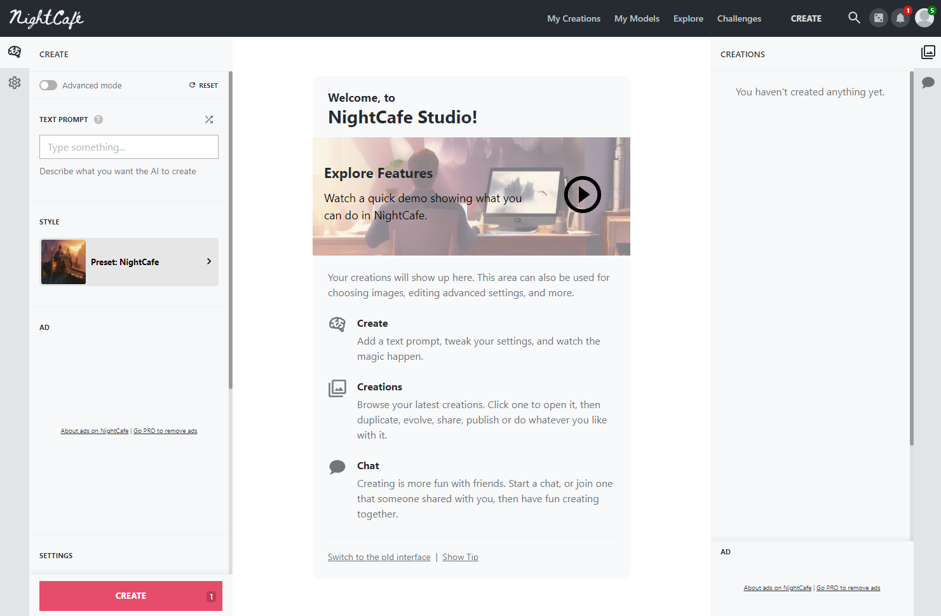
Task: Expand the Preset: NightCafe style selector
Action: [x=129, y=262]
